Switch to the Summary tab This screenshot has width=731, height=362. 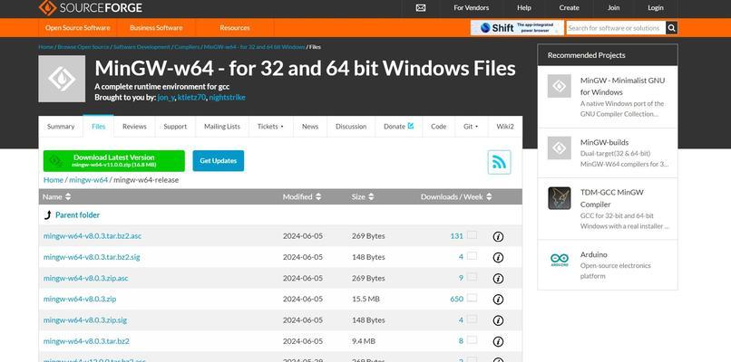61,127
